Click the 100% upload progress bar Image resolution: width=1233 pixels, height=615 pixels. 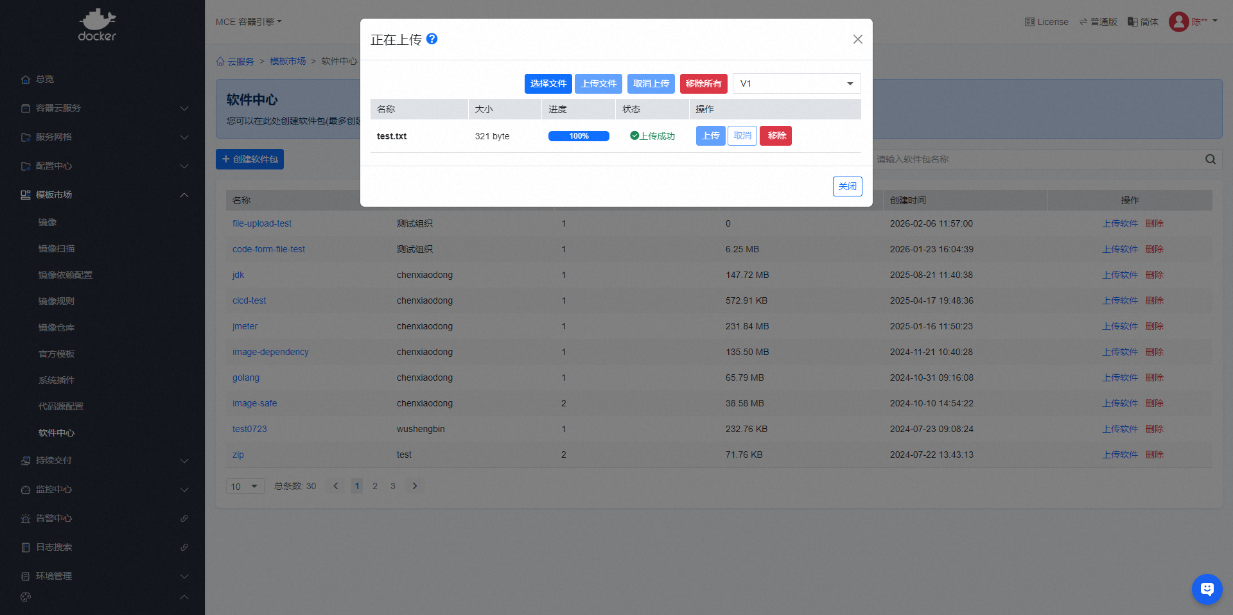point(579,136)
